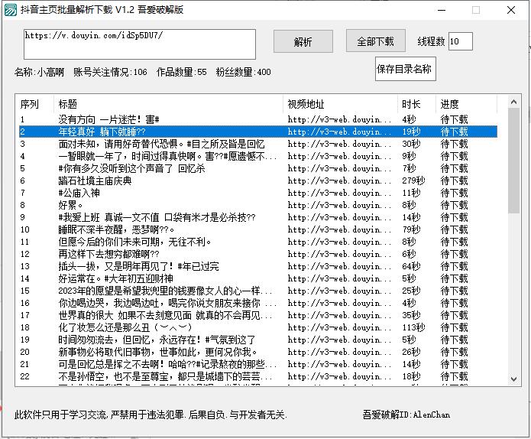Image resolution: width=531 pixels, height=439 pixels.
Task: Select row 12 再这样下去想穷都难
Action: [258, 254]
